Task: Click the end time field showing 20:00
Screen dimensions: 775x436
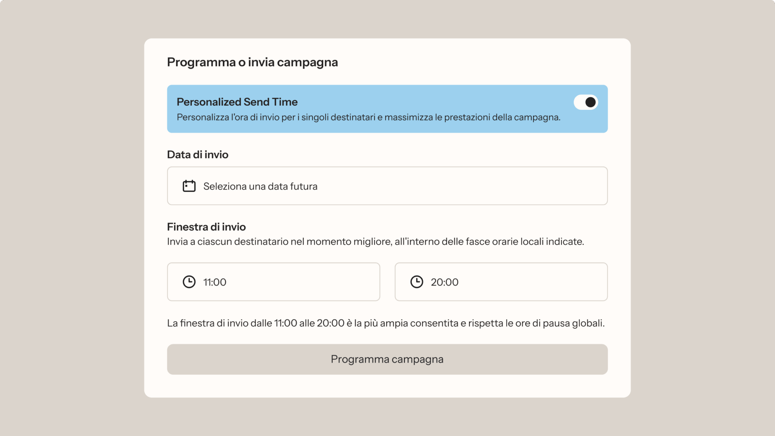Action: (501, 282)
